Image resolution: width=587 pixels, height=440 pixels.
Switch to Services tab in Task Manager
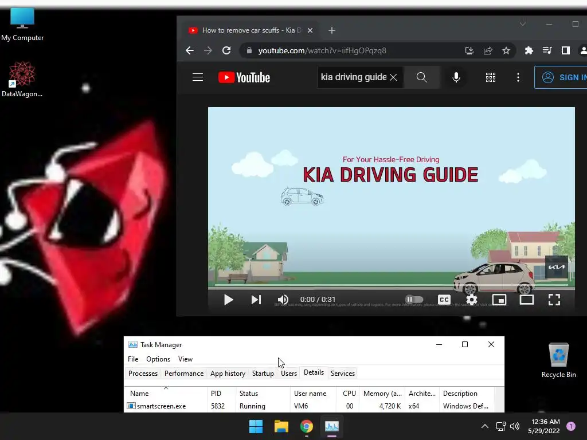(x=343, y=374)
